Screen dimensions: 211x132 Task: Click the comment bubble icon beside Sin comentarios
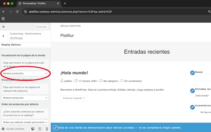(122, 81)
